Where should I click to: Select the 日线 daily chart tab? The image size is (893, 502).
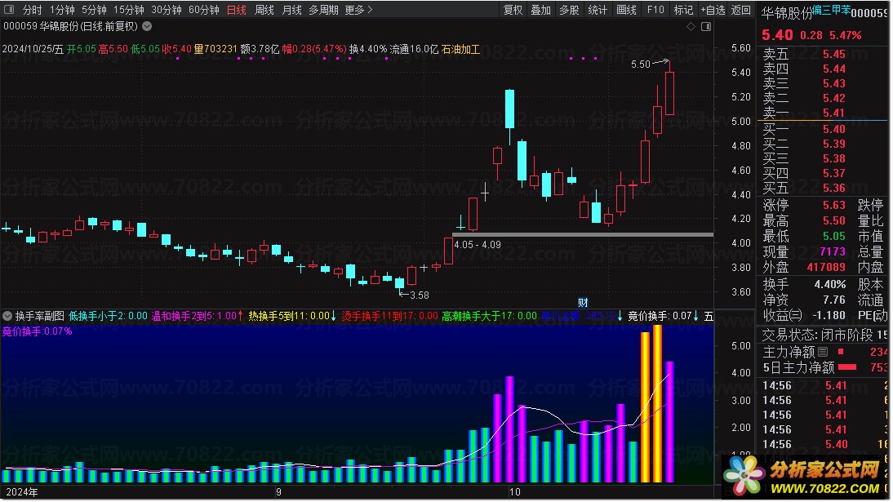pos(237,10)
